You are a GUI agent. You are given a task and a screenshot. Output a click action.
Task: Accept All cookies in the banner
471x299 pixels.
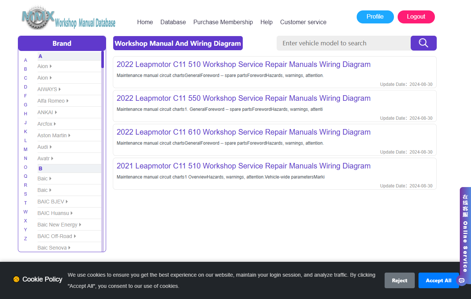pos(439,280)
